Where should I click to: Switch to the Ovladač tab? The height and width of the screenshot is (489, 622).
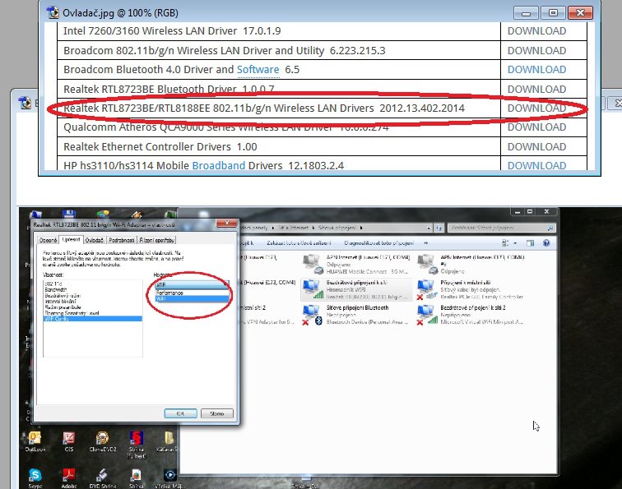pos(94,240)
